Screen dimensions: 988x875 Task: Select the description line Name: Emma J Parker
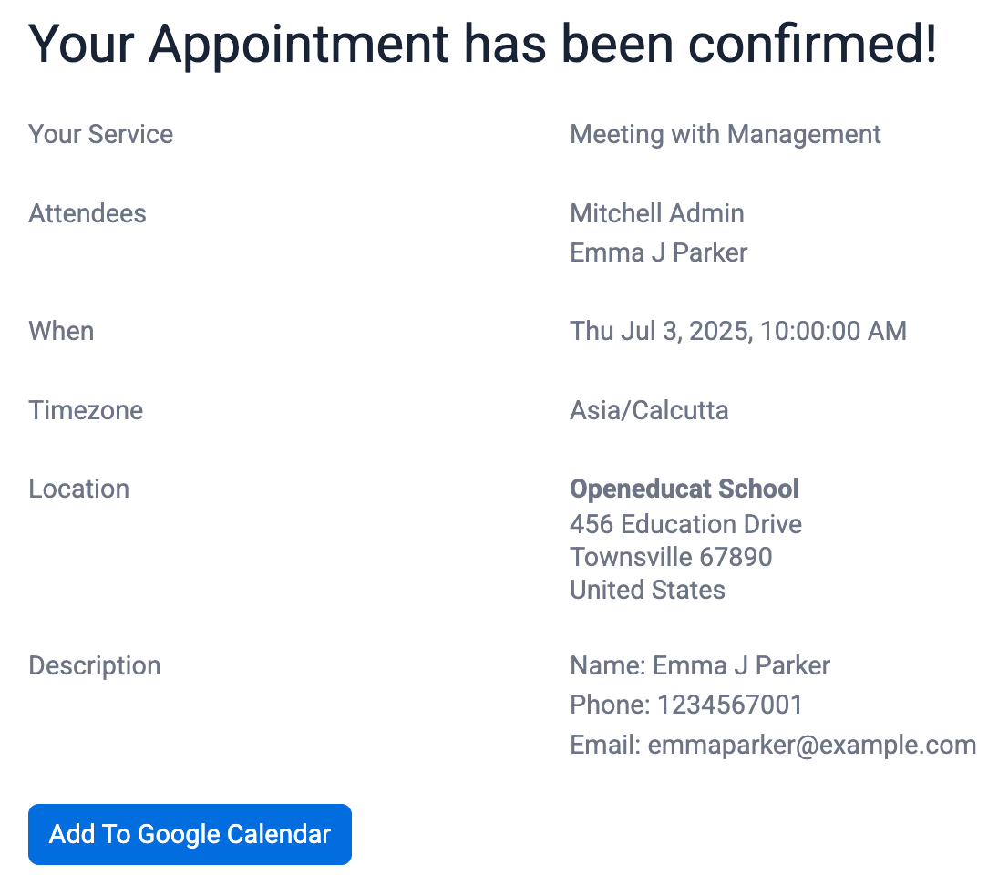[x=700, y=665]
